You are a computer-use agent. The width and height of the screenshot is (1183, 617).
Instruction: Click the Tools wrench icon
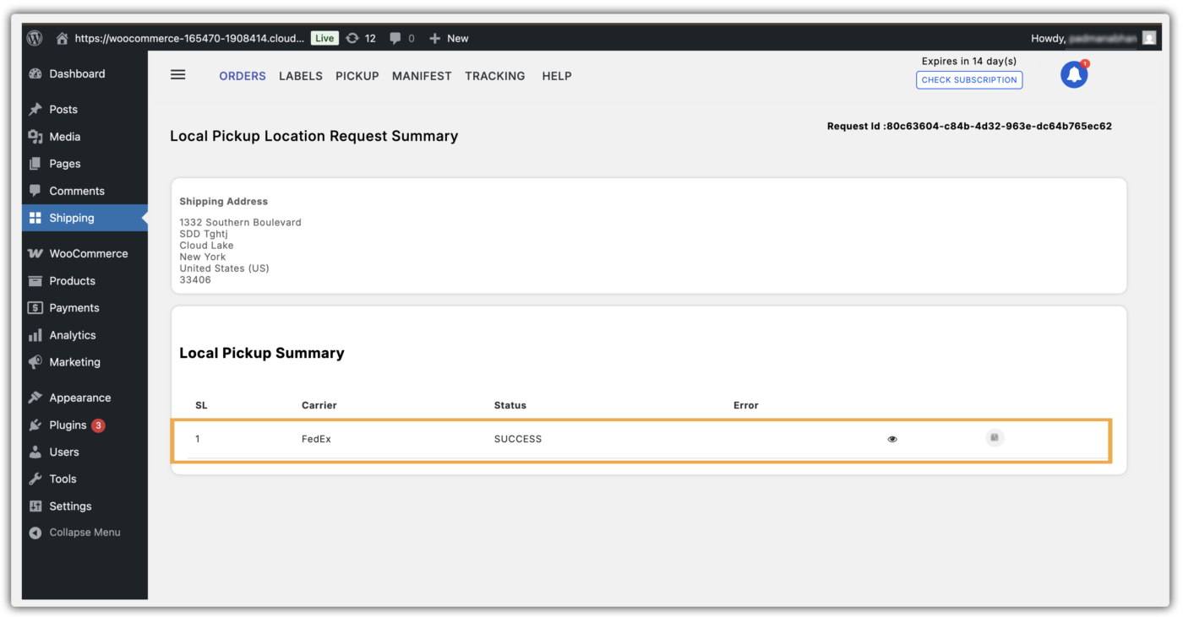[x=35, y=479]
